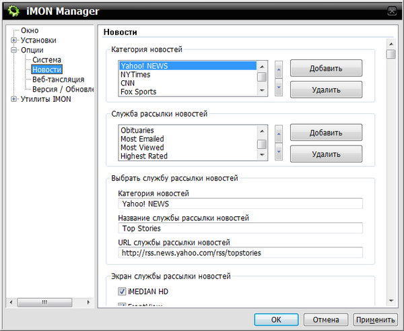
Task: Select Most Emailed in feed list
Action: [x=188, y=139]
